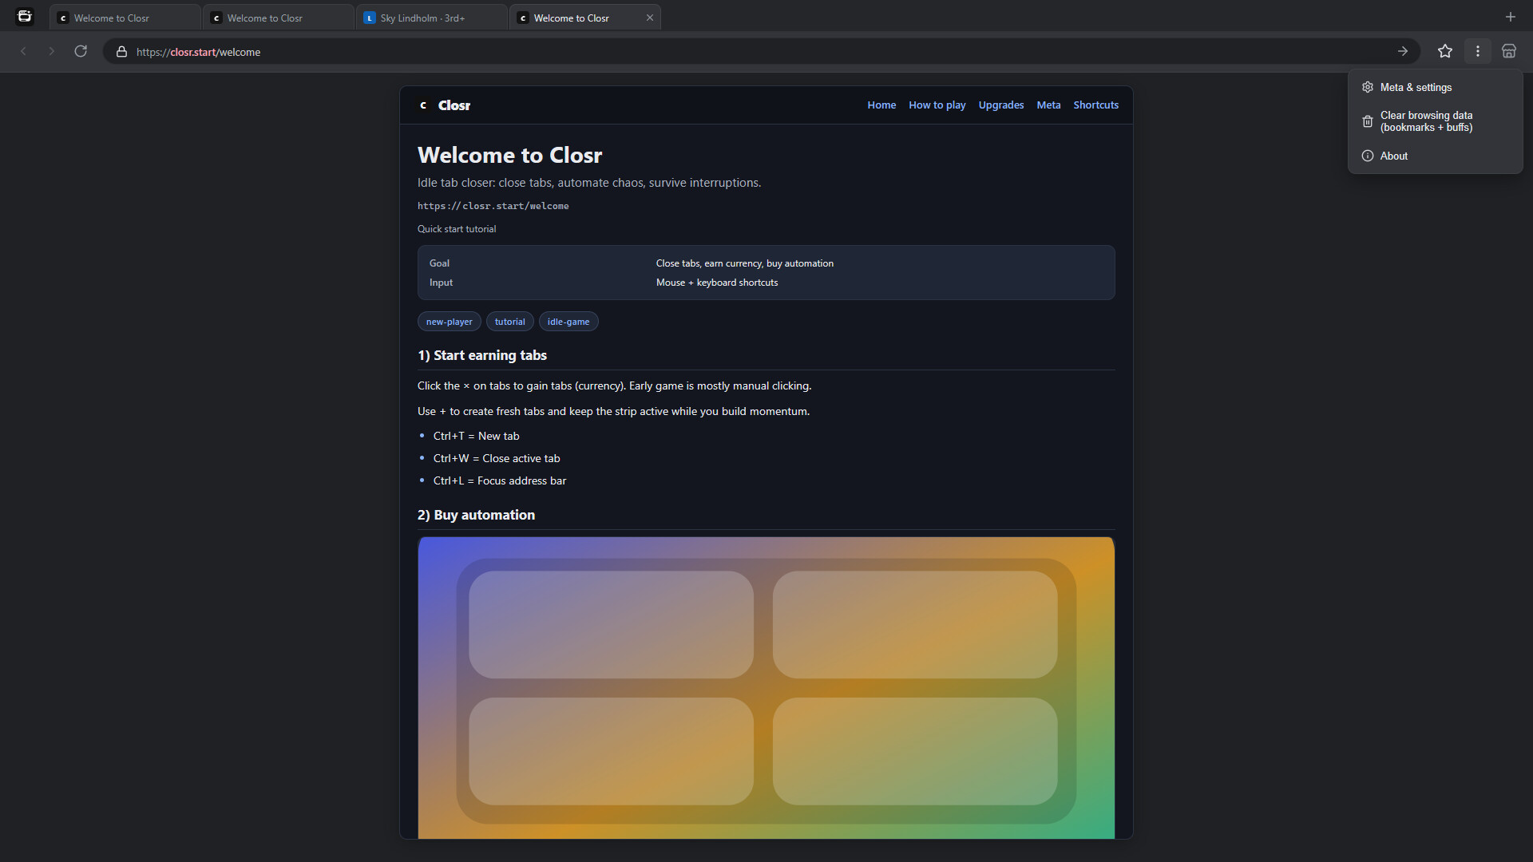Select Clear browsing data menu item
This screenshot has height=862, width=1533.
1426,121
